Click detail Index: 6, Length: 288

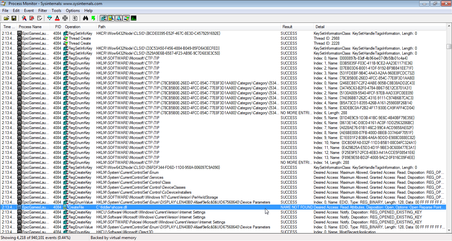tap(330, 113)
